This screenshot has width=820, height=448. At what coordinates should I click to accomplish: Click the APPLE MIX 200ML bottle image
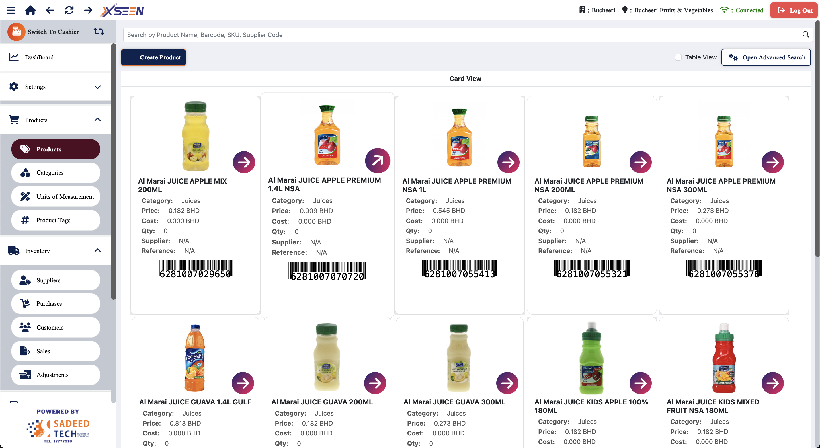click(195, 136)
